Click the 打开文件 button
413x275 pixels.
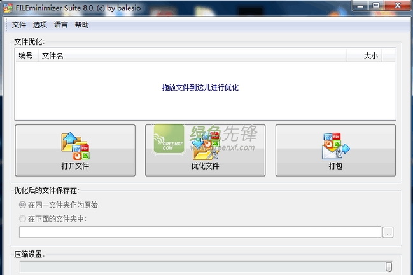tap(75, 151)
